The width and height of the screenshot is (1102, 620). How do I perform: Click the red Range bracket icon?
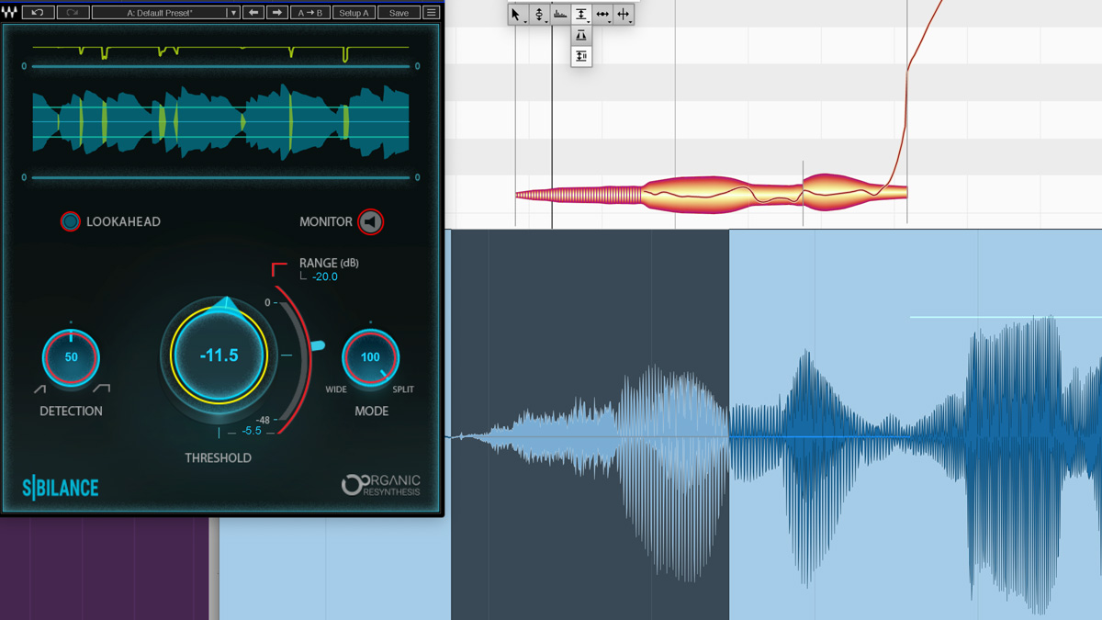pos(279,269)
